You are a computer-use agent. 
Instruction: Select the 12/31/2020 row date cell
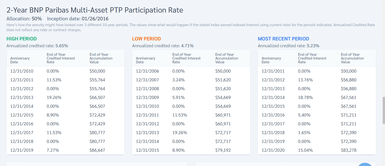click(x=273, y=150)
